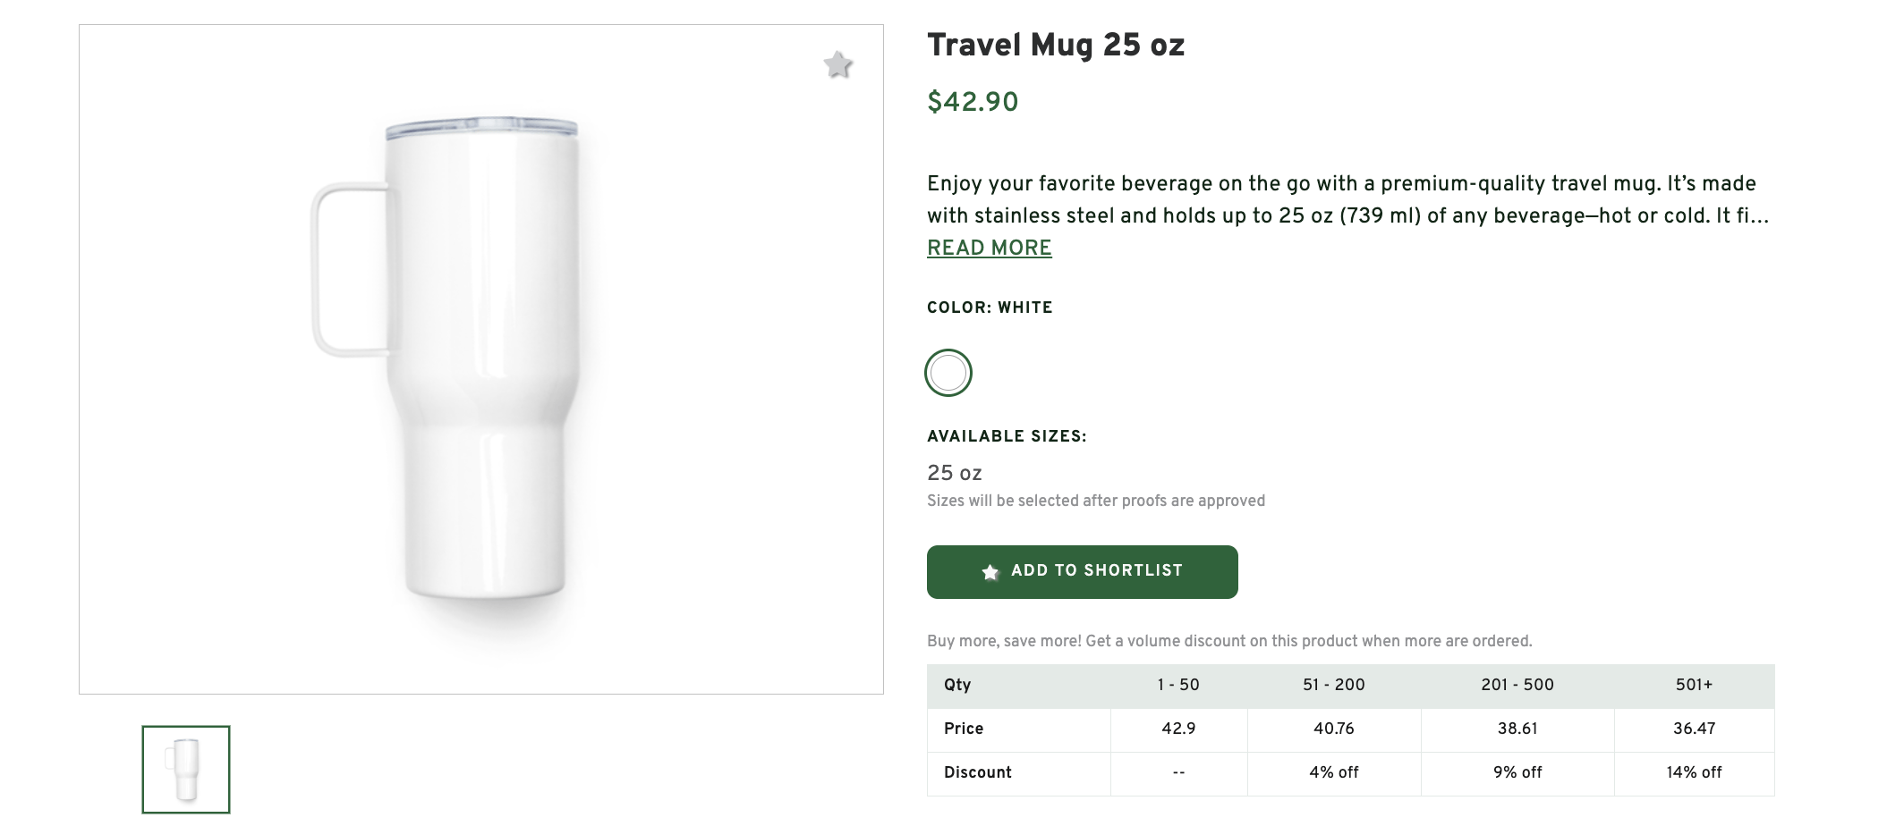Click the AVAILABLE SIZES heading
The height and width of the screenshot is (826, 1904).
point(1006,436)
